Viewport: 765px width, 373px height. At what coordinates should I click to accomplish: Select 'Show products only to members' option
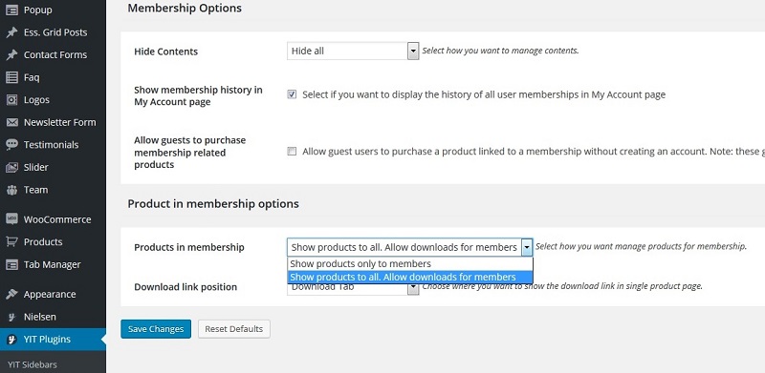(410, 264)
